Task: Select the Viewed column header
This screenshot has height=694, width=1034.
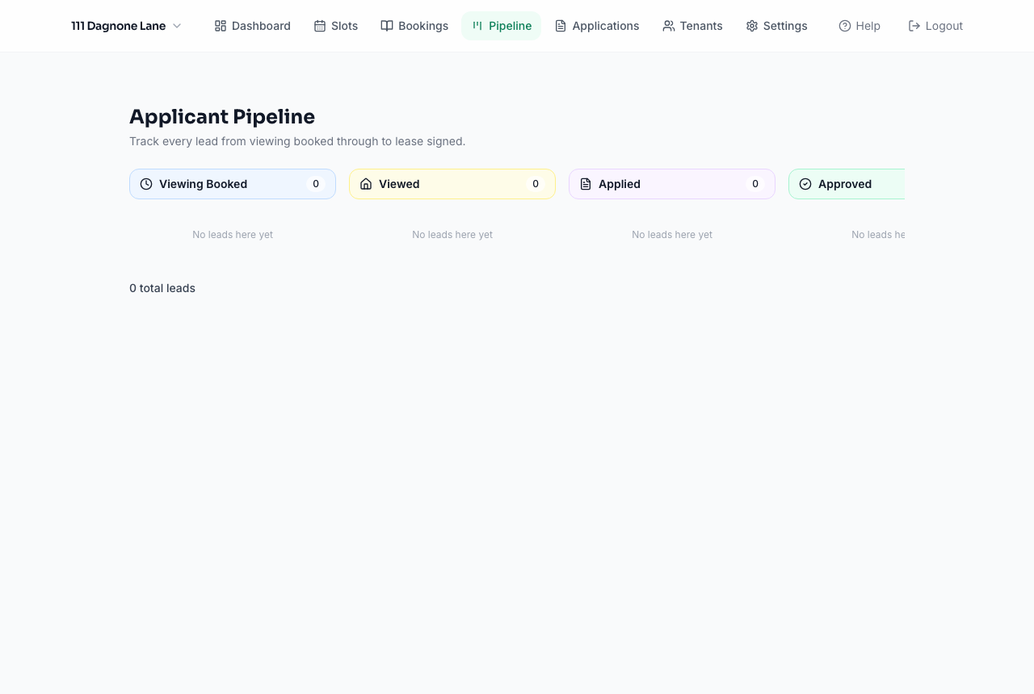Action: point(452,184)
